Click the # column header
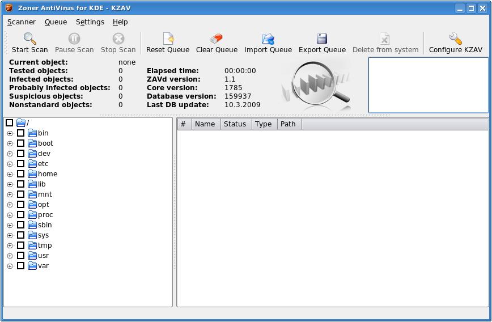492x322 pixels. tap(185, 124)
